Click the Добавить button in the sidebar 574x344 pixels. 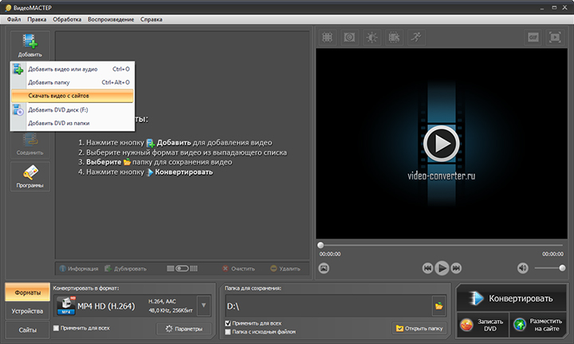pos(30,45)
